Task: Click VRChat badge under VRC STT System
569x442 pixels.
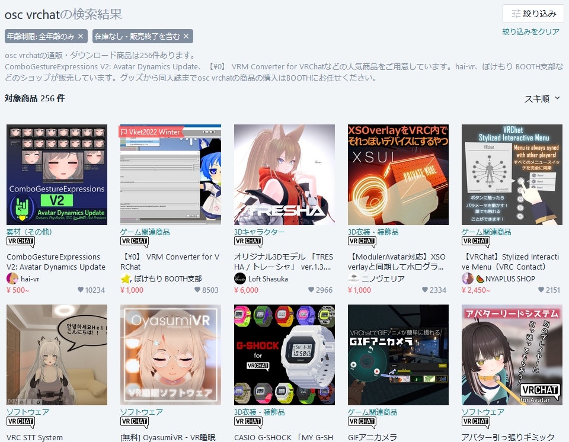Action: (x=21, y=422)
